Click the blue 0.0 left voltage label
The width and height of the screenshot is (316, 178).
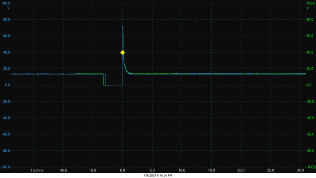click(x=8, y=85)
